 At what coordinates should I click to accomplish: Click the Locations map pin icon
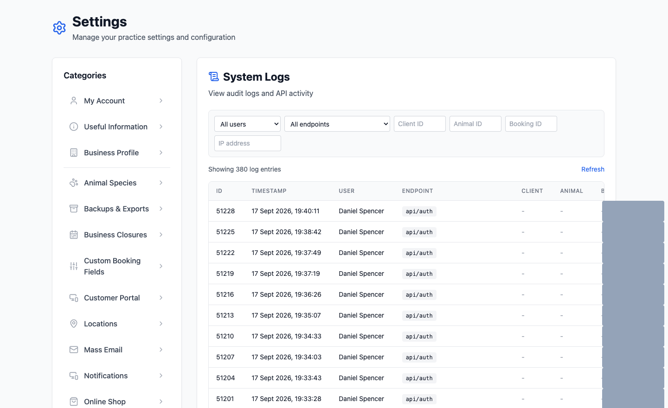pyautogui.click(x=74, y=324)
